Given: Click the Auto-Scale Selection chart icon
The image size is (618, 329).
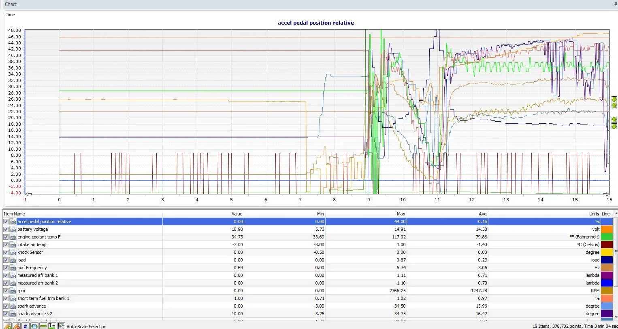Looking at the screenshot, I should point(61,326).
